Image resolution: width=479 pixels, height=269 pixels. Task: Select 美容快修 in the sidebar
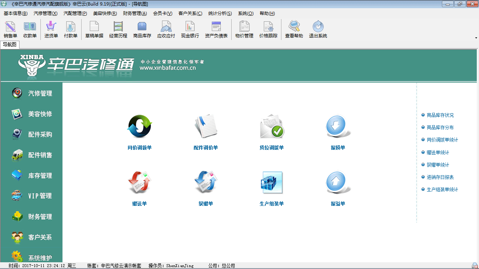(31, 114)
